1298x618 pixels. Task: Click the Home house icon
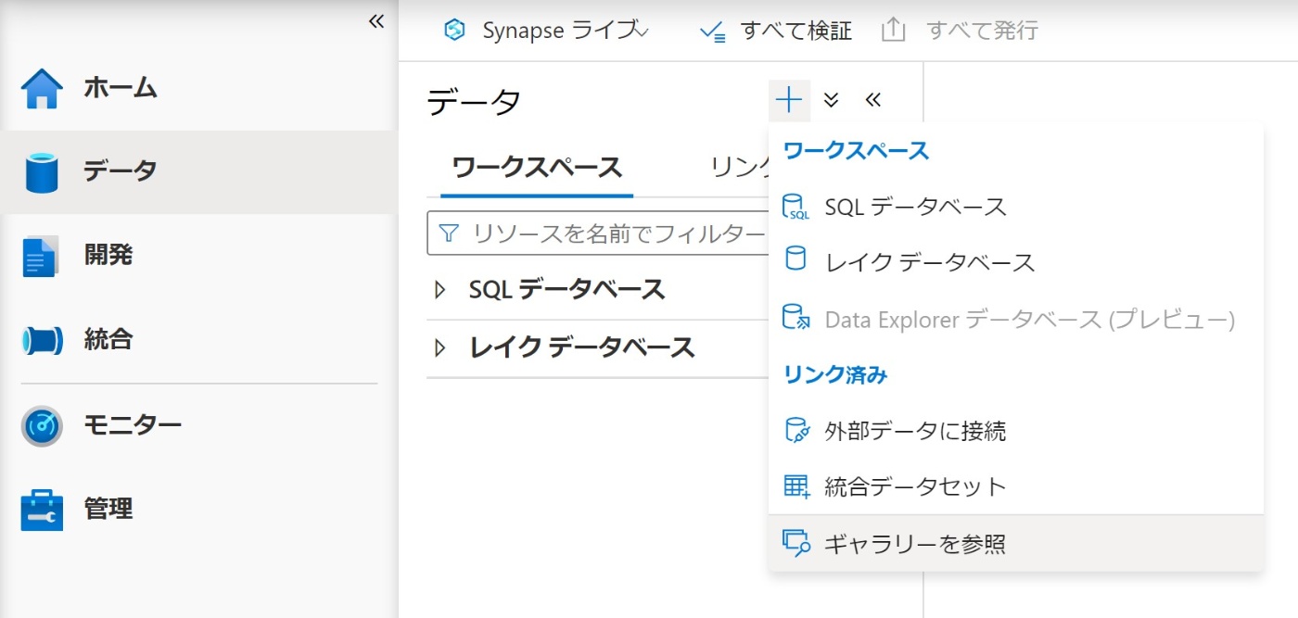click(42, 89)
